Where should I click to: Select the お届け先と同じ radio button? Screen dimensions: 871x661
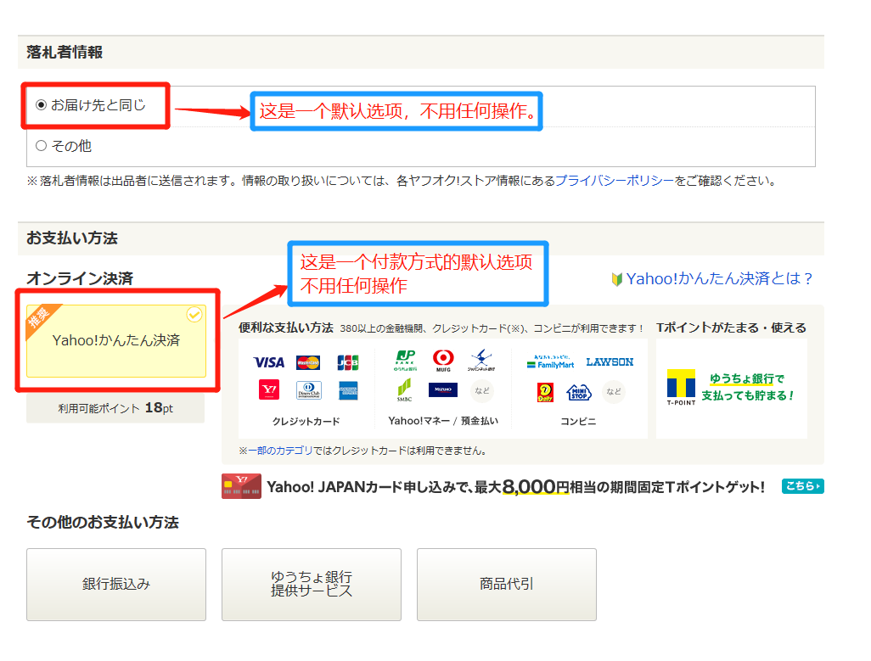click(41, 105)
